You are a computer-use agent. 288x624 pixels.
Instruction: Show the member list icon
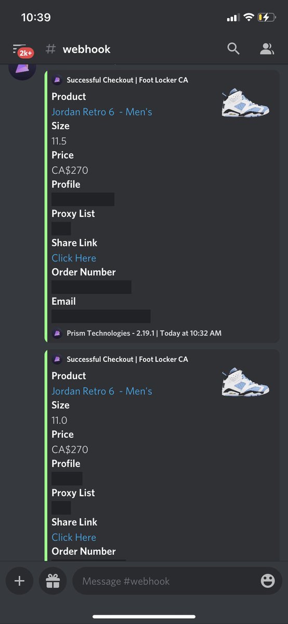coord(267,49)
